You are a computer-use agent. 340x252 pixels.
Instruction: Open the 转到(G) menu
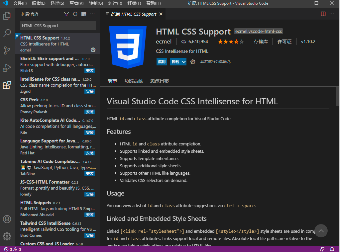click(96, 3)
